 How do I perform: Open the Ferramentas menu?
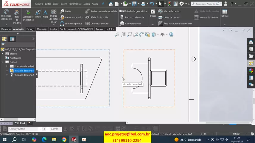point(75,4)
